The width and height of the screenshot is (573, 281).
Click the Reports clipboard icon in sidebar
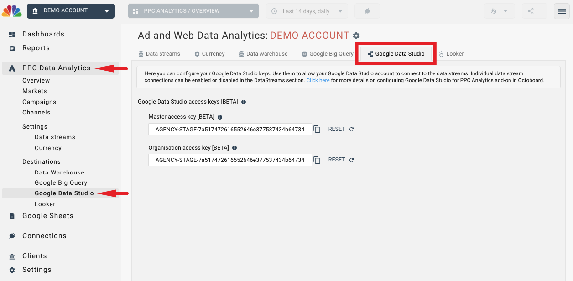click(12, 48)
